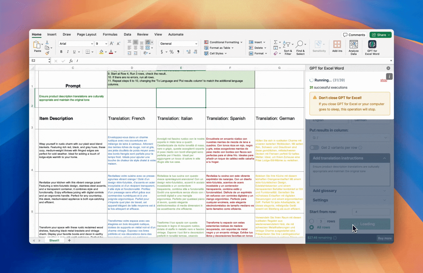Apply Underline formatting
The width and height of the screenshot is (423, 273).
pyautogui.click(x=74, y=52)
